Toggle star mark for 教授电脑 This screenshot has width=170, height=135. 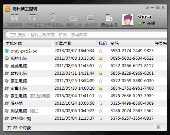pyautogui.click(x=100, y=73)
